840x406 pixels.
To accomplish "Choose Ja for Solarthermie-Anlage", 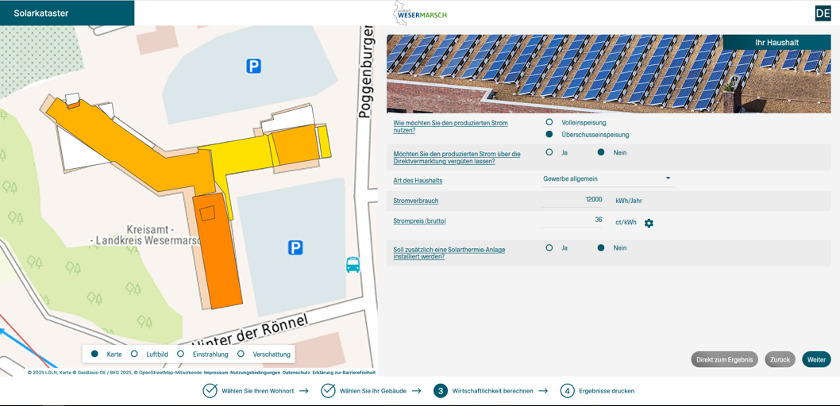I will (x=549, y=247).
